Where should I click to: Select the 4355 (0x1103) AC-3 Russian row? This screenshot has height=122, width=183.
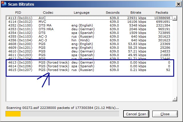point(89,36)
